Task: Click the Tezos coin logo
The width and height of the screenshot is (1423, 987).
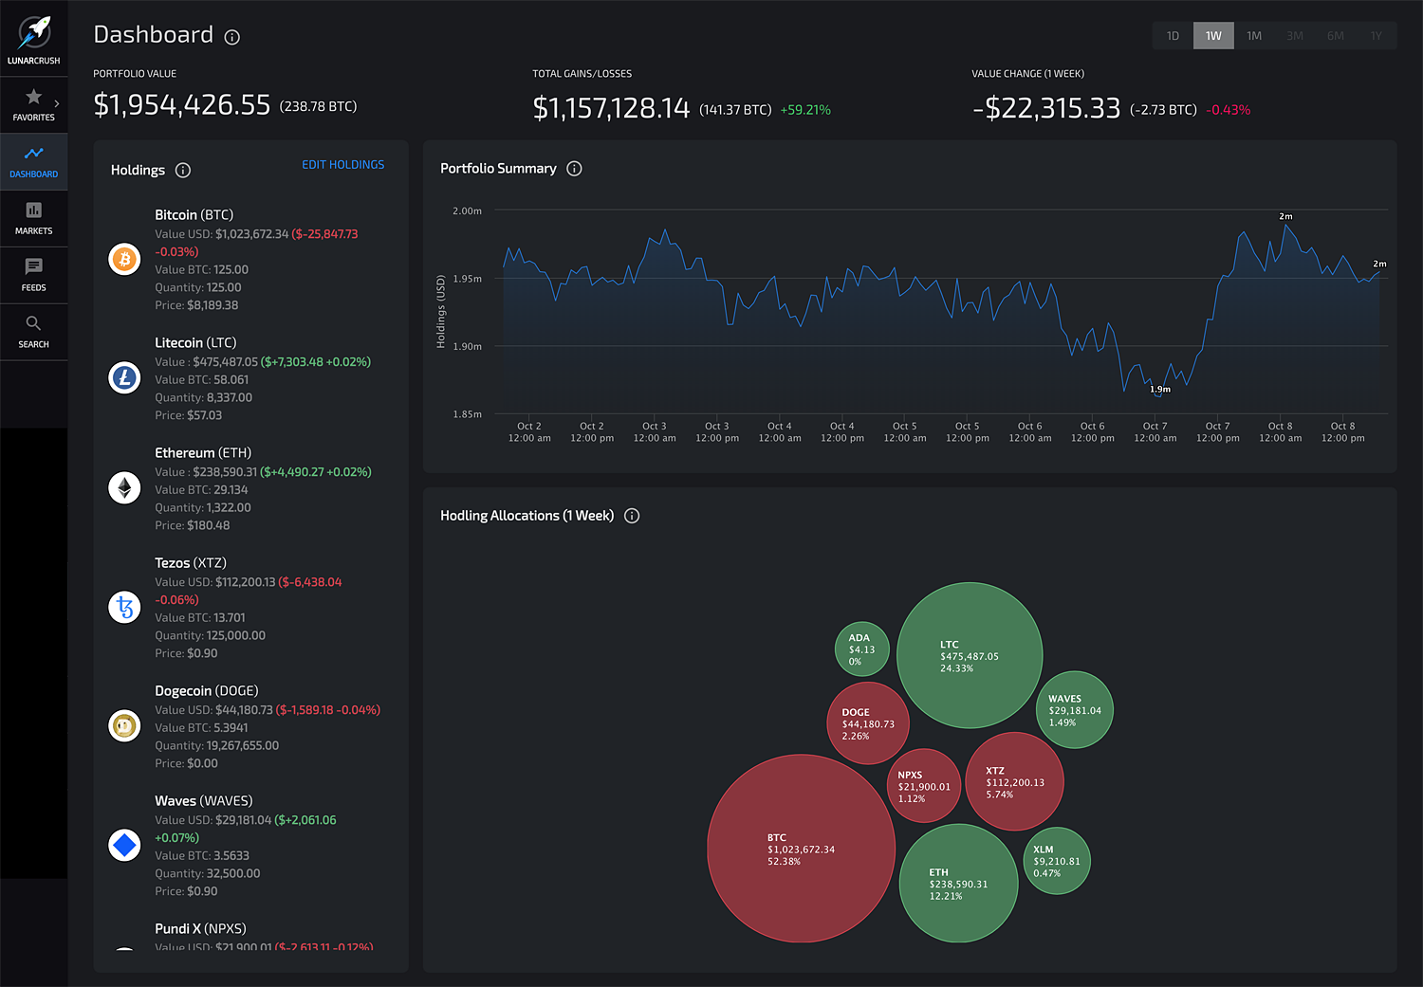Action: [124, 607]
